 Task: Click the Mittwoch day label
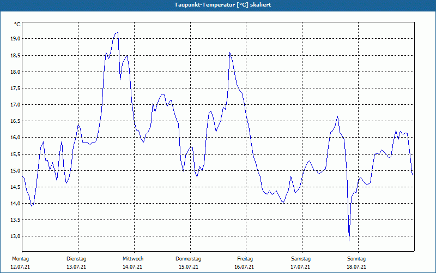[133, 259]
